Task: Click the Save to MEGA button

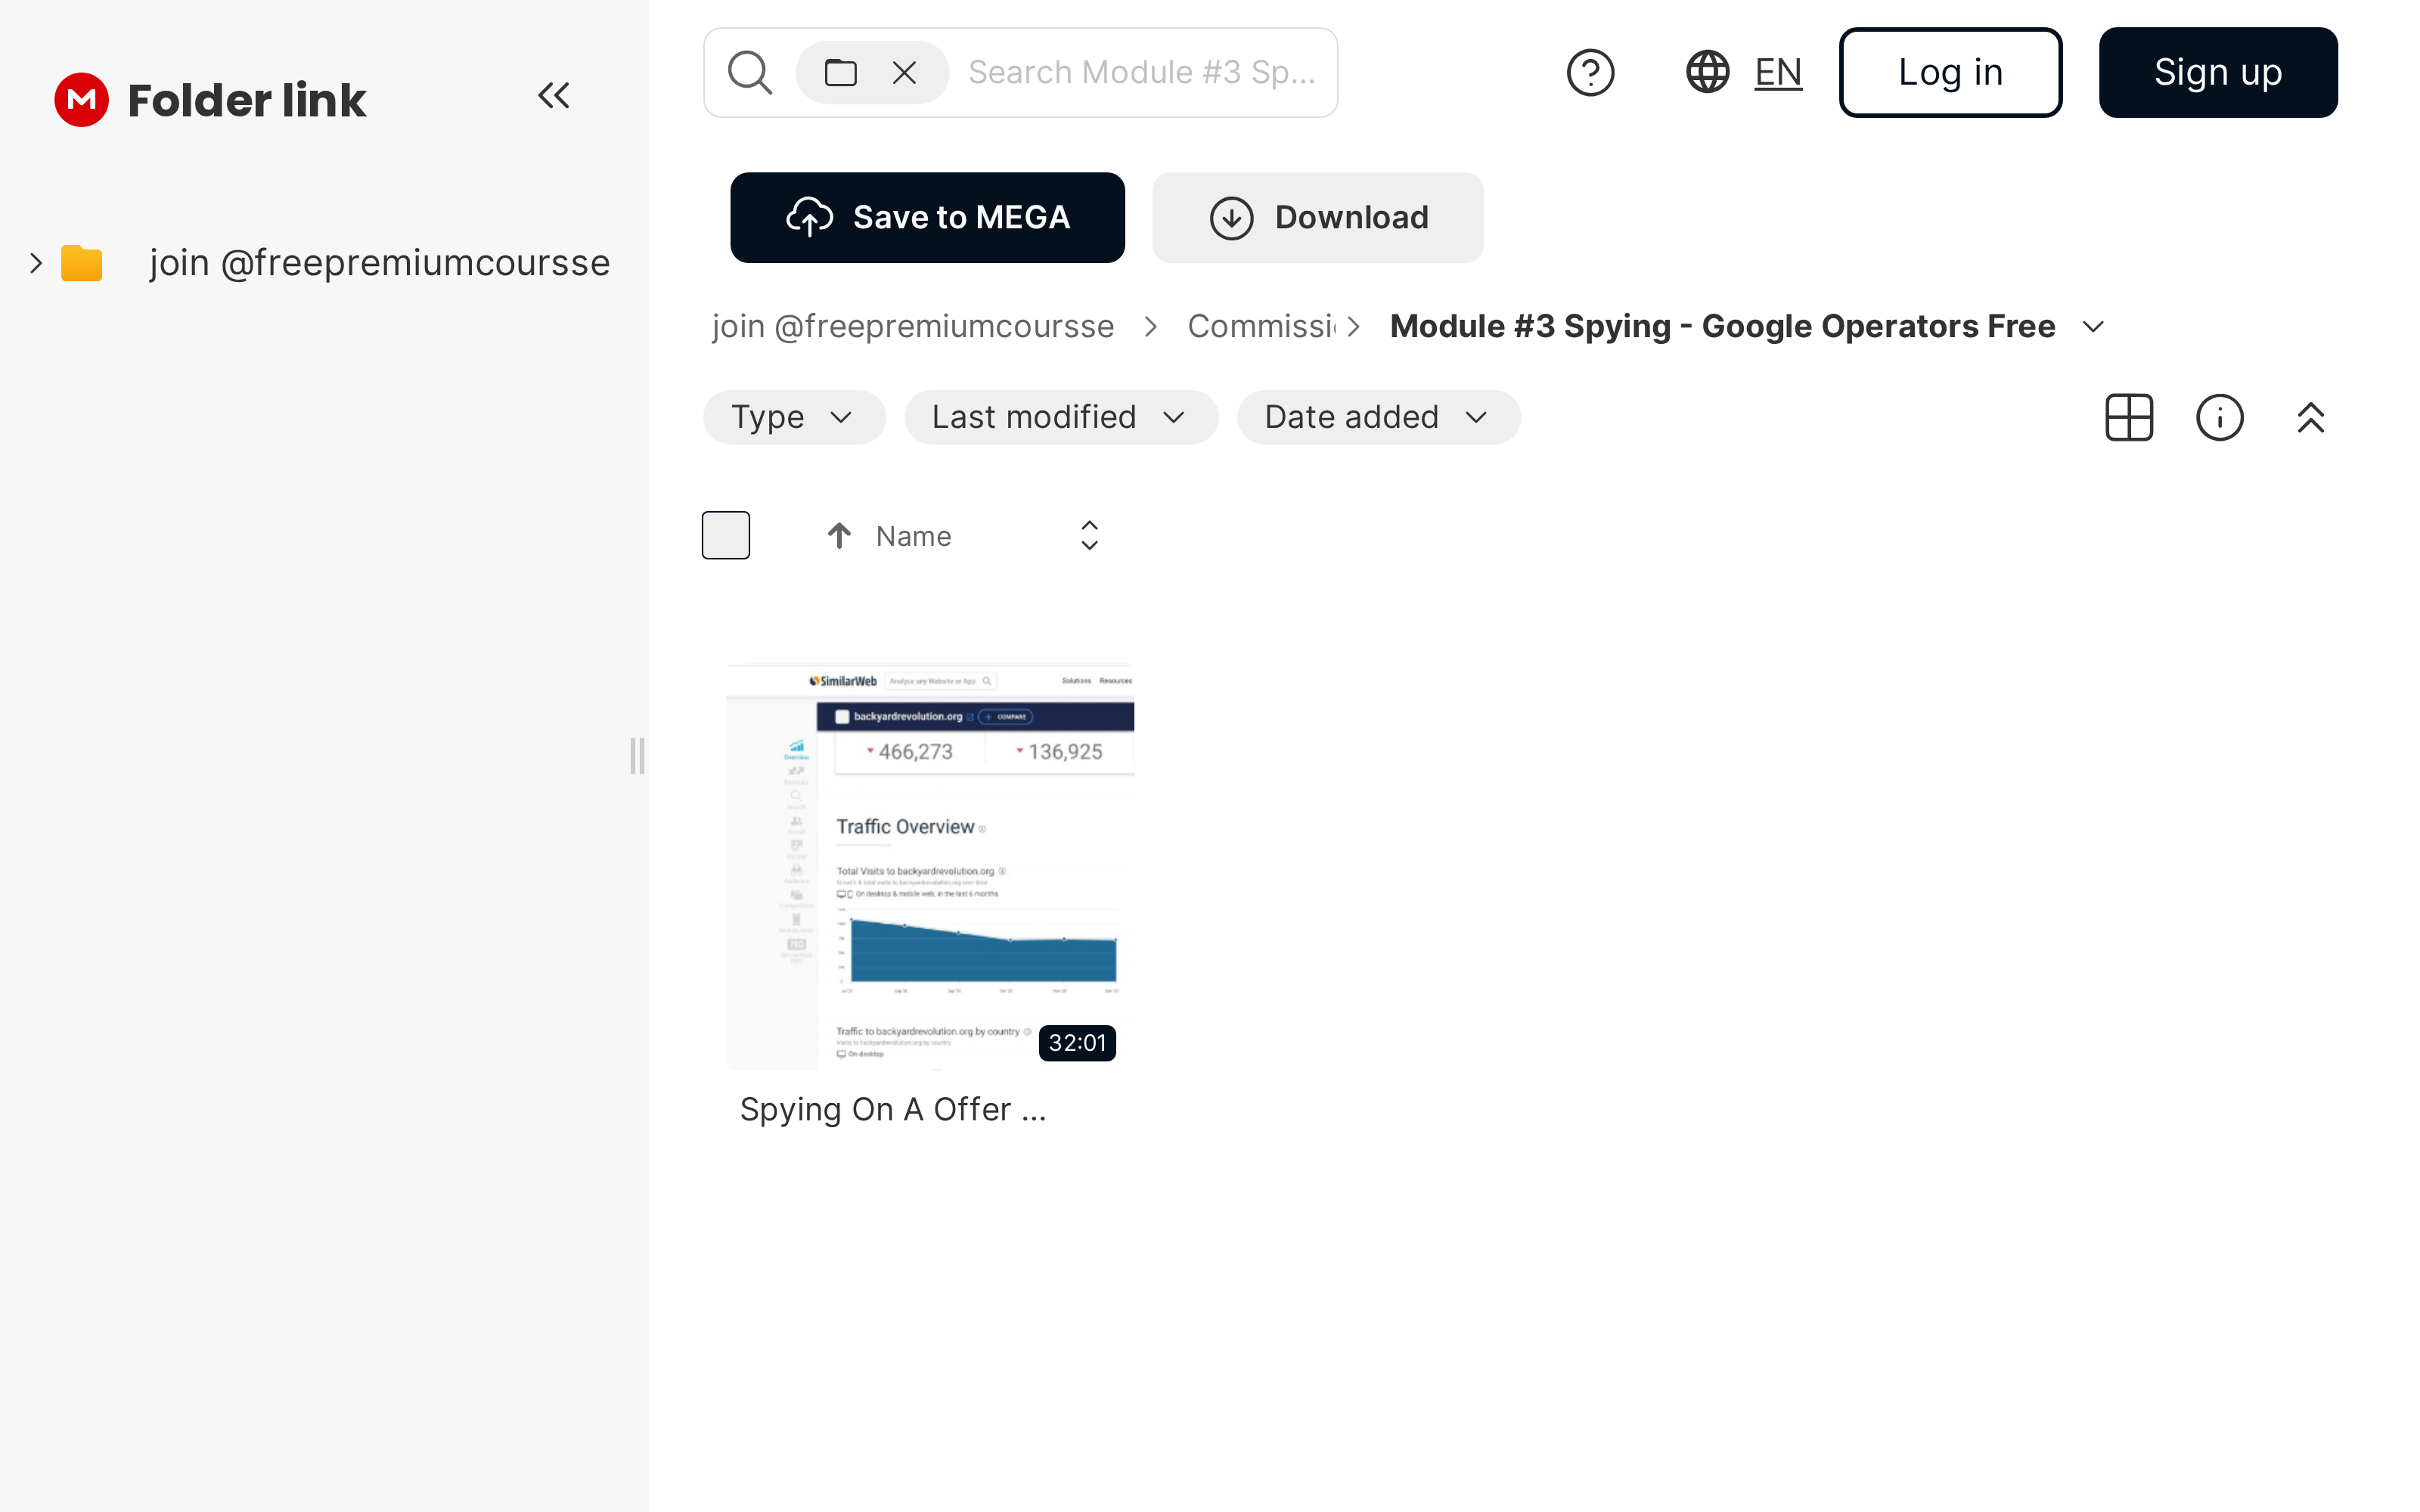Action: click(x=927, y=217)
